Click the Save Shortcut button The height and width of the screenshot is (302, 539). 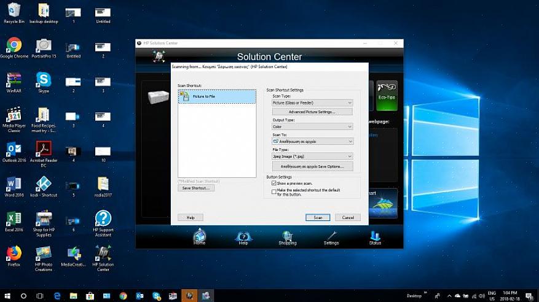(196, 188)
